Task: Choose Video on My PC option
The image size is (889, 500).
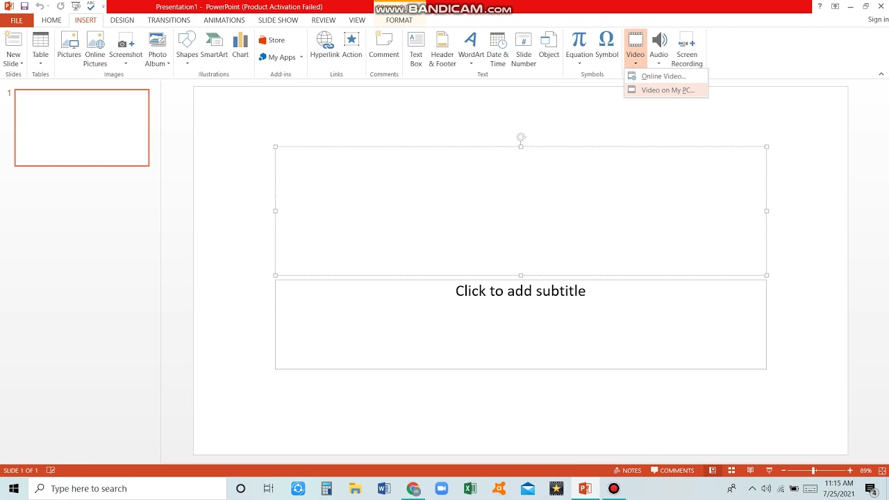Action: [x=666, y=90]
